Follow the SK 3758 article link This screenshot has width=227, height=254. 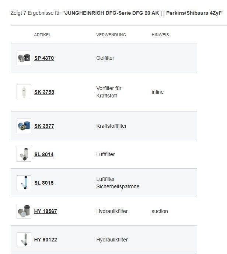click(44, 92)
